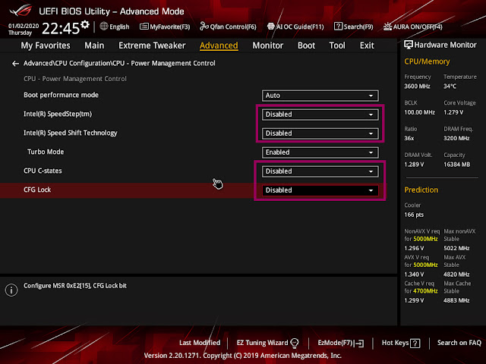Image resolution: width=486 pixels, height=364 pixels.
Task: Click Hot Keys label
Action: click(395, 343)
